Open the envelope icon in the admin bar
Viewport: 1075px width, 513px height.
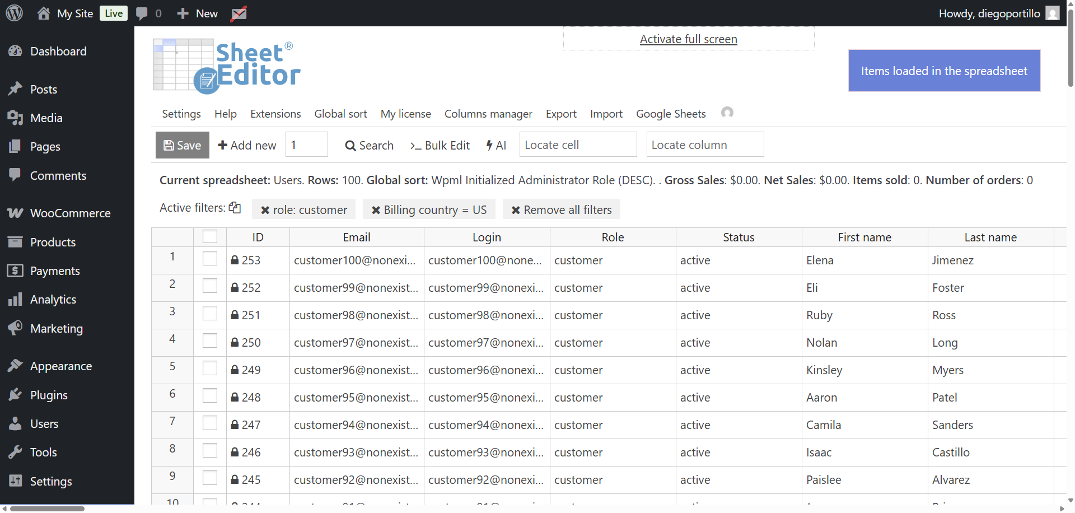pos(239,13)
